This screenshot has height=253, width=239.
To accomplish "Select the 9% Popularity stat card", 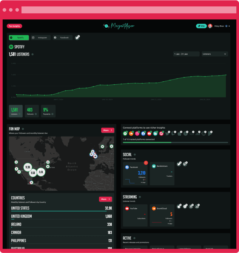I will (48, 111).
